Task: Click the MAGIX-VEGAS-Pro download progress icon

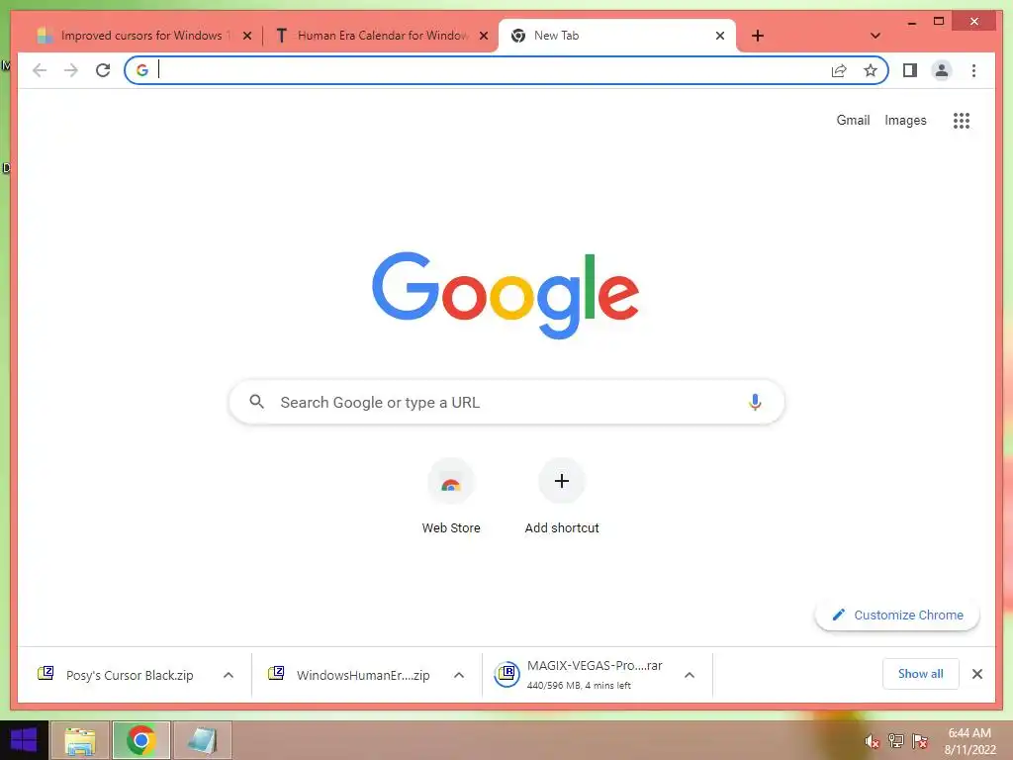Action: (x=507, y=674)
